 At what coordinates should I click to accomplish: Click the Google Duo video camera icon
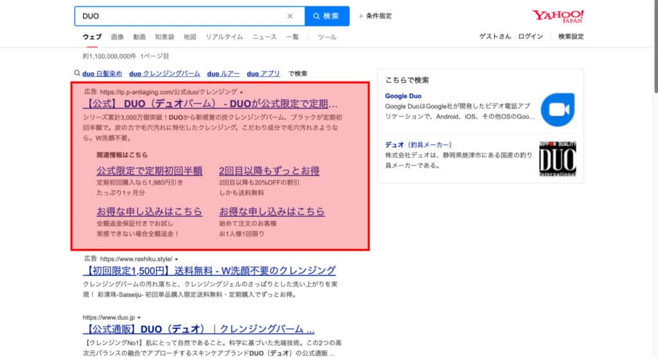[557, 110]
